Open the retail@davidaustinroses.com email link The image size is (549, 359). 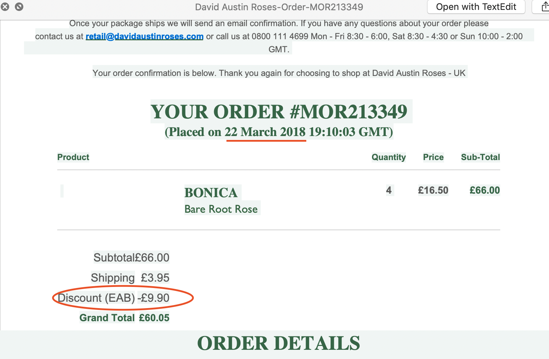144,36
